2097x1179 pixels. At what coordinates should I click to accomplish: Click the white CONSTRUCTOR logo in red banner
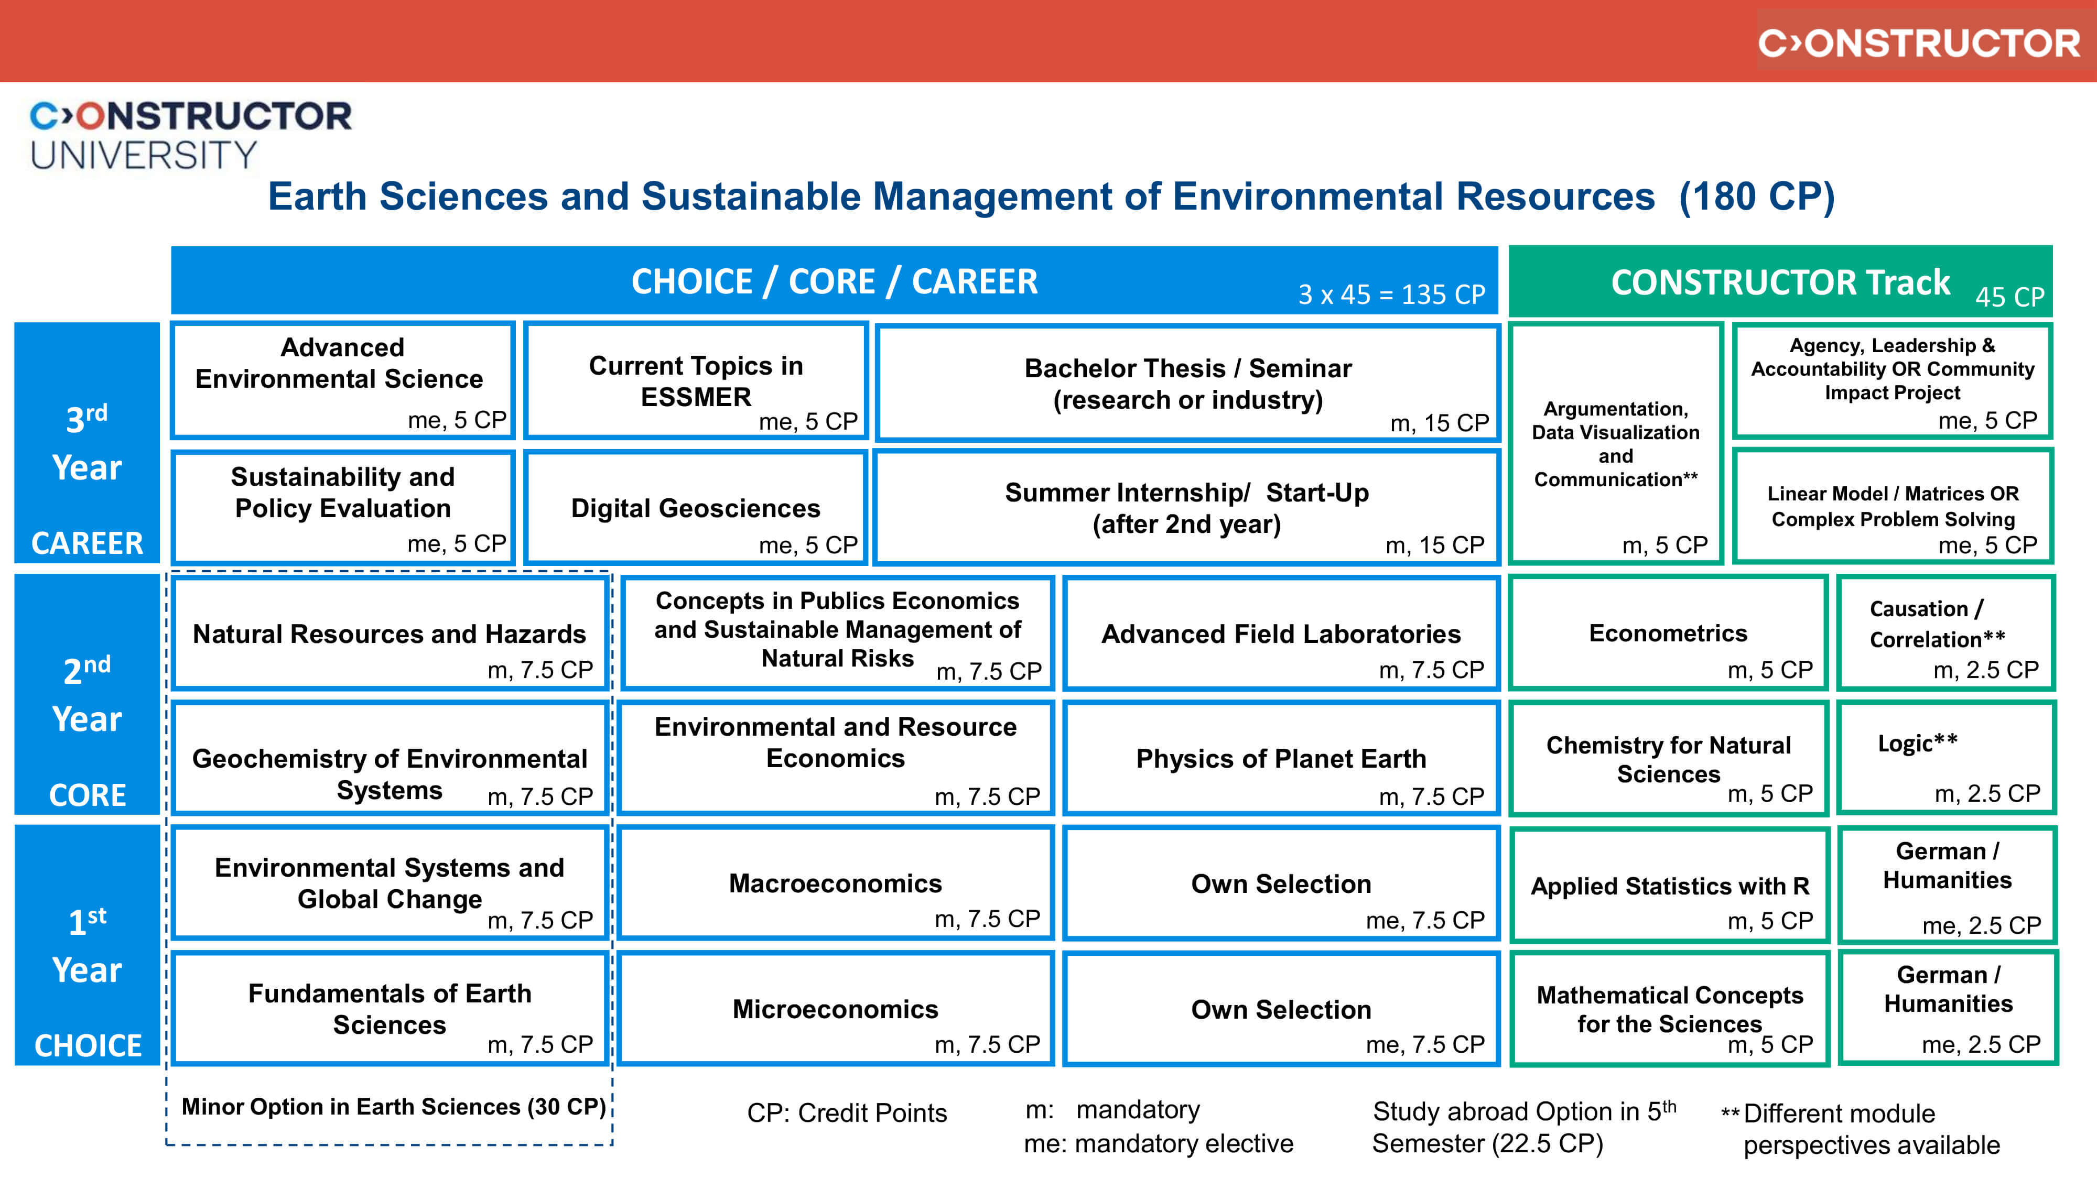(x=1918, y=43)
